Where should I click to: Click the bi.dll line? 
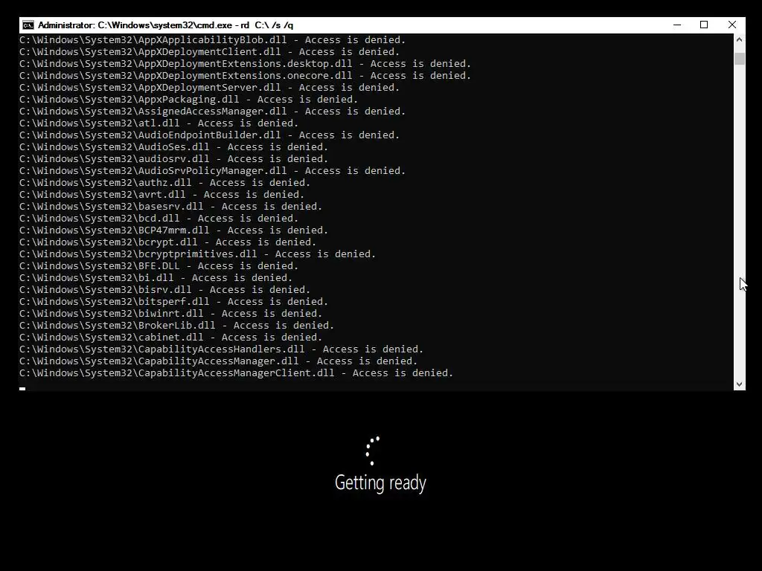pyautogui.click(x=156, y=278)
